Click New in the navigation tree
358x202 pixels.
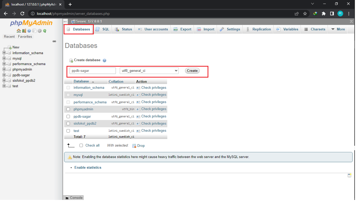16,47
